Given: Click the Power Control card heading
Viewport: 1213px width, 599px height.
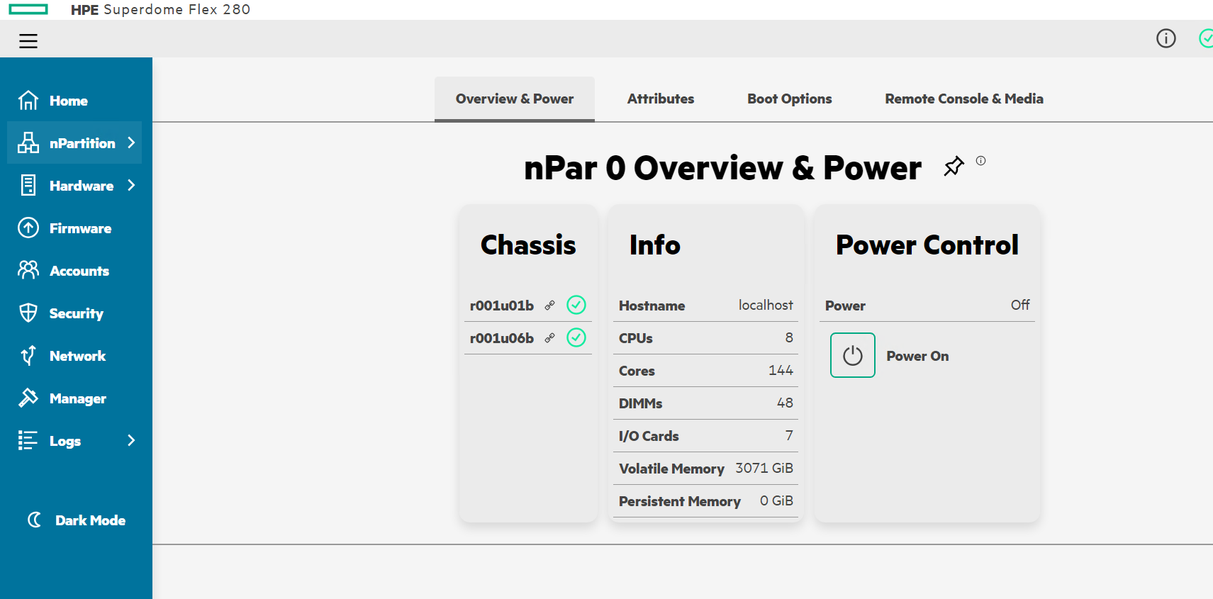Looking at the screenshot, I should click(x=927, y=245).
